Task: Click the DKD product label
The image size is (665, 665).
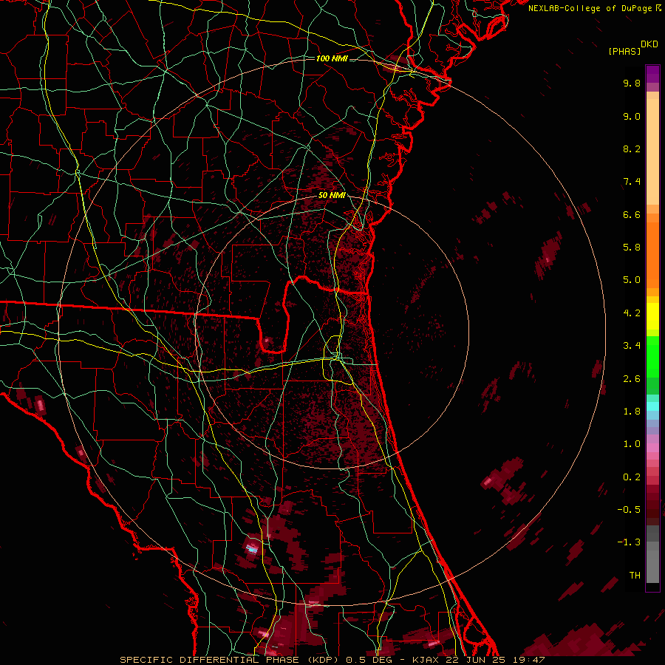Action: click(x=649, y=44)
